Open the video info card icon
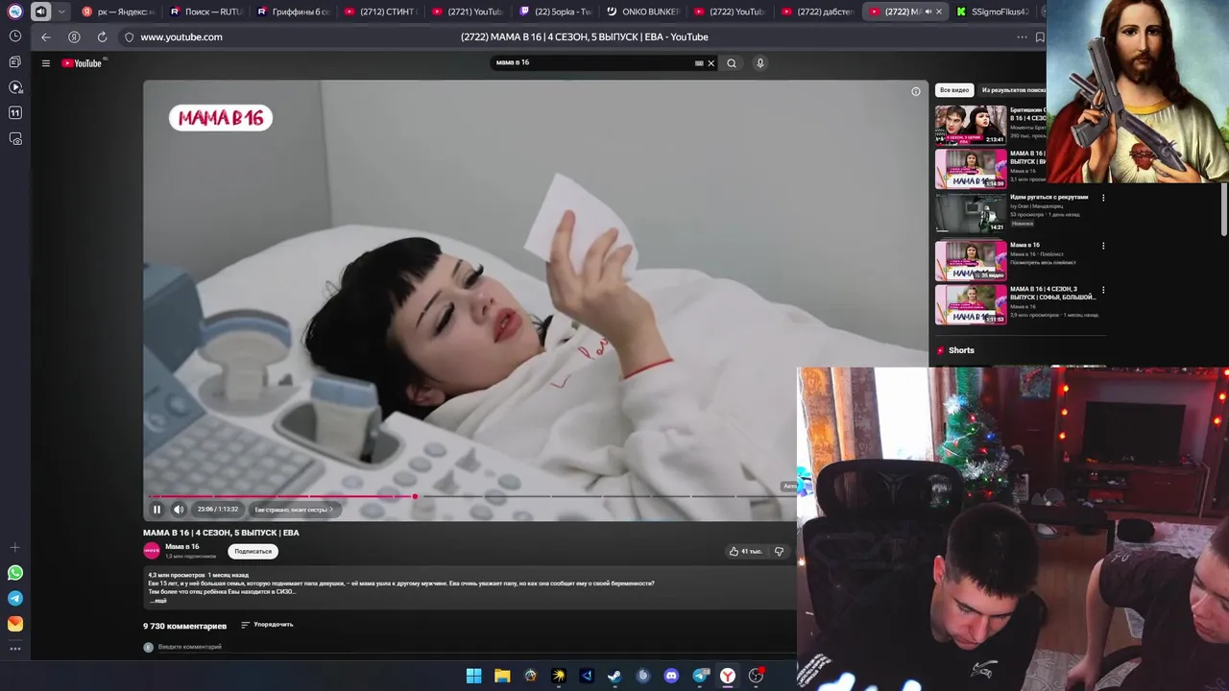This screenshot has height=691, width=1229. click(x=915, y=91)
